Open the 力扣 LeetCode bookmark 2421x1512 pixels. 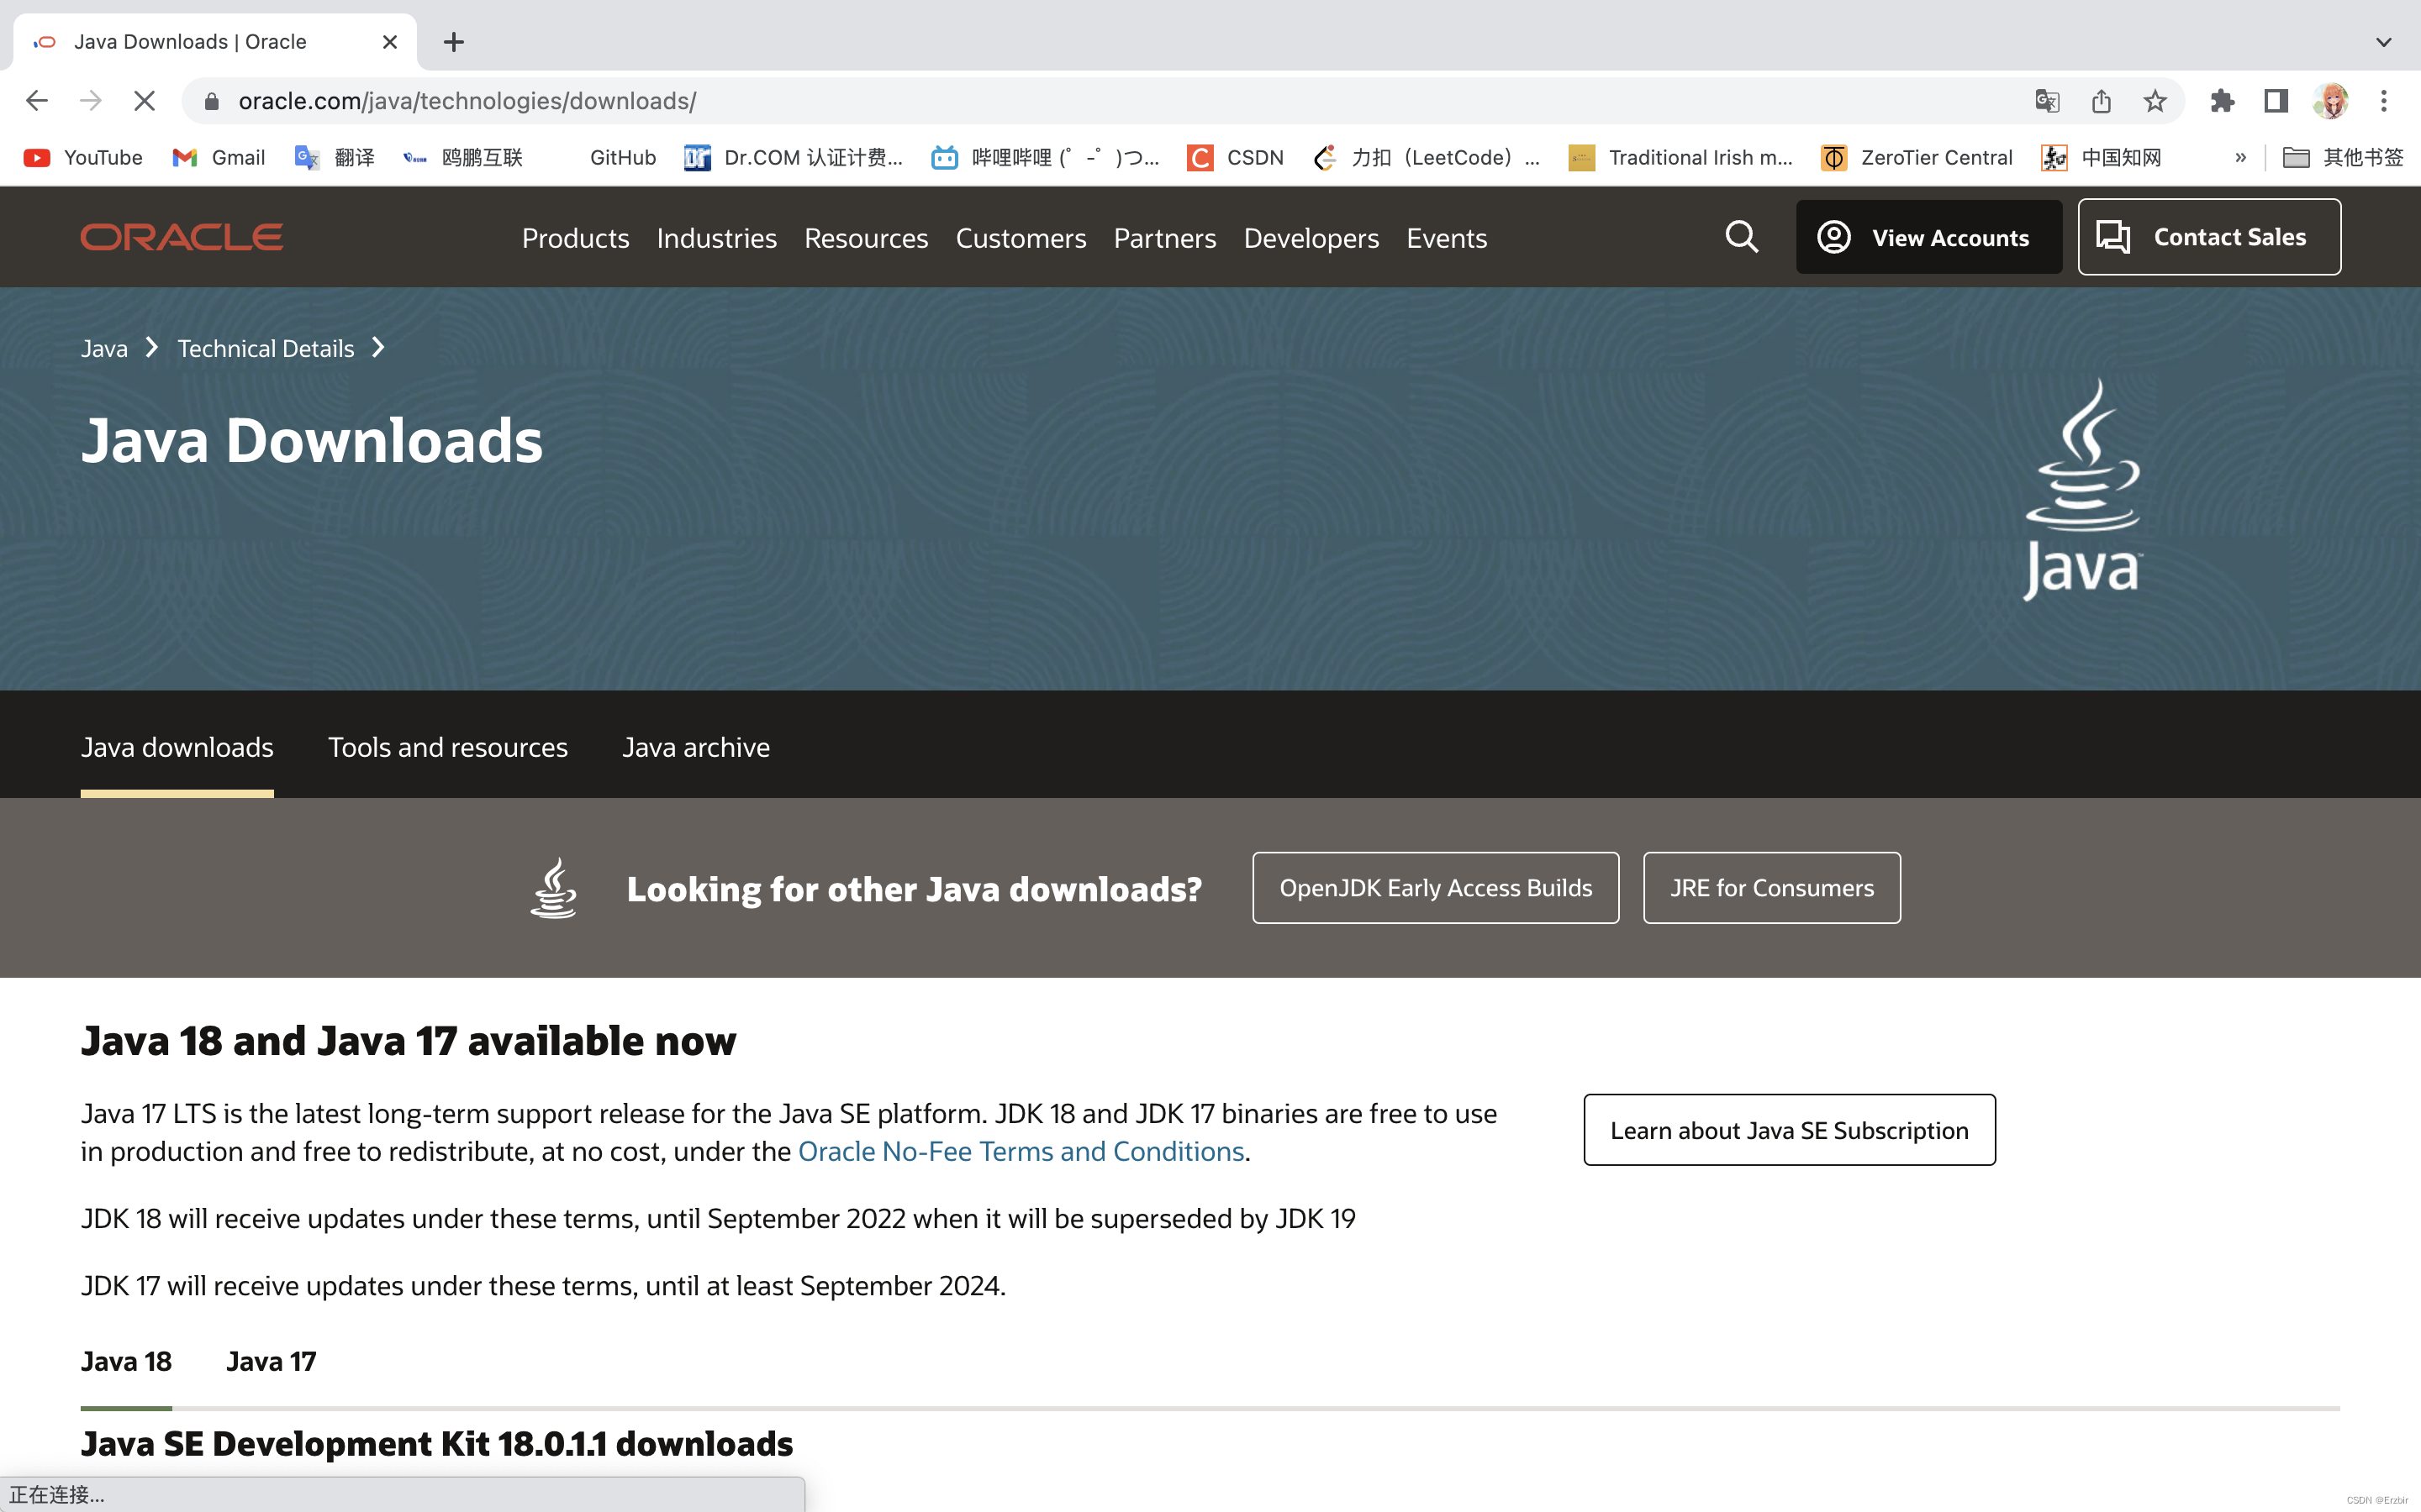coord(1427,157)
